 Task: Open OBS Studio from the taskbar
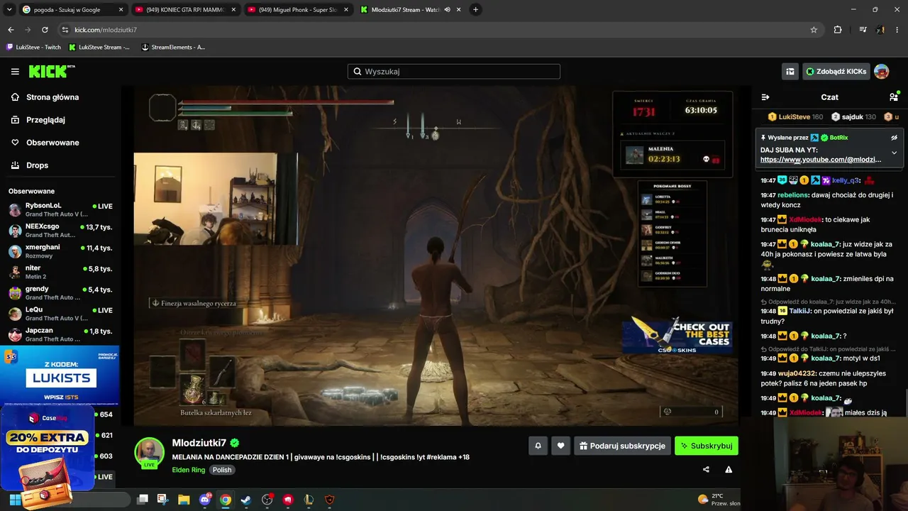267,500
